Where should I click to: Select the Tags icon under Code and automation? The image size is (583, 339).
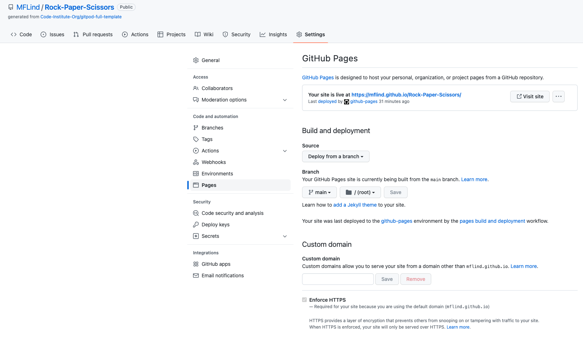[196, 139]
